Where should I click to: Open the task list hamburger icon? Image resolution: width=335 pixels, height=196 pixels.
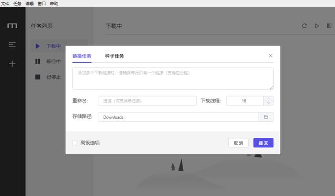coord(12,45)
